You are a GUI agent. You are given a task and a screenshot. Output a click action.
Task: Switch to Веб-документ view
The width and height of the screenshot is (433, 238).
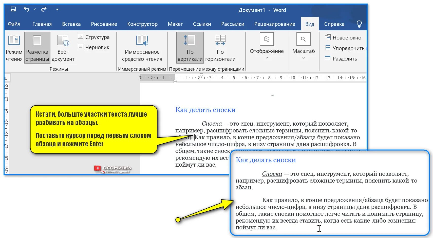pyautogui.click(x=63, y=48)
